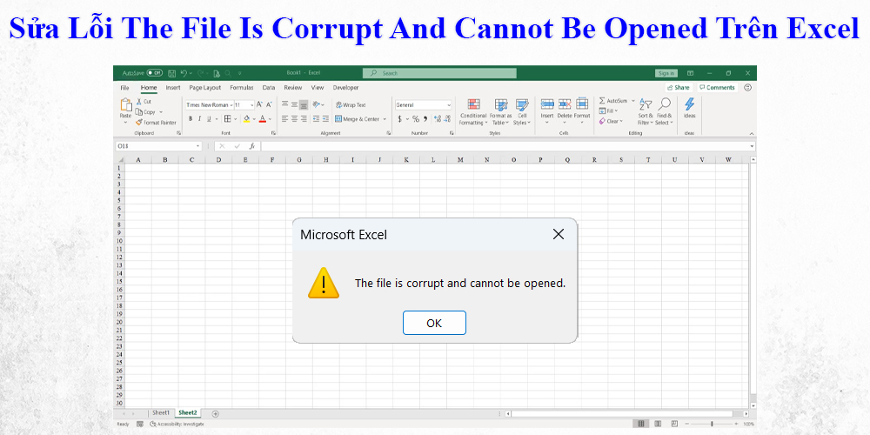
Task: Click the AutoSum sigma icon
Action: pos(602,101)
